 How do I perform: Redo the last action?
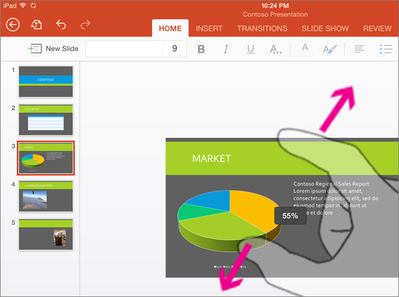click(85, 25)
